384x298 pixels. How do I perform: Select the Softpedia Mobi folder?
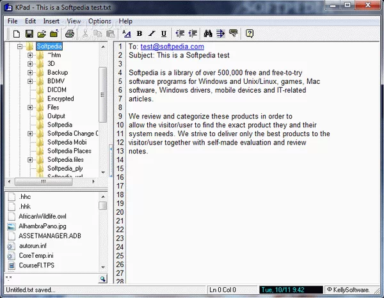click(x=67, y=142)
